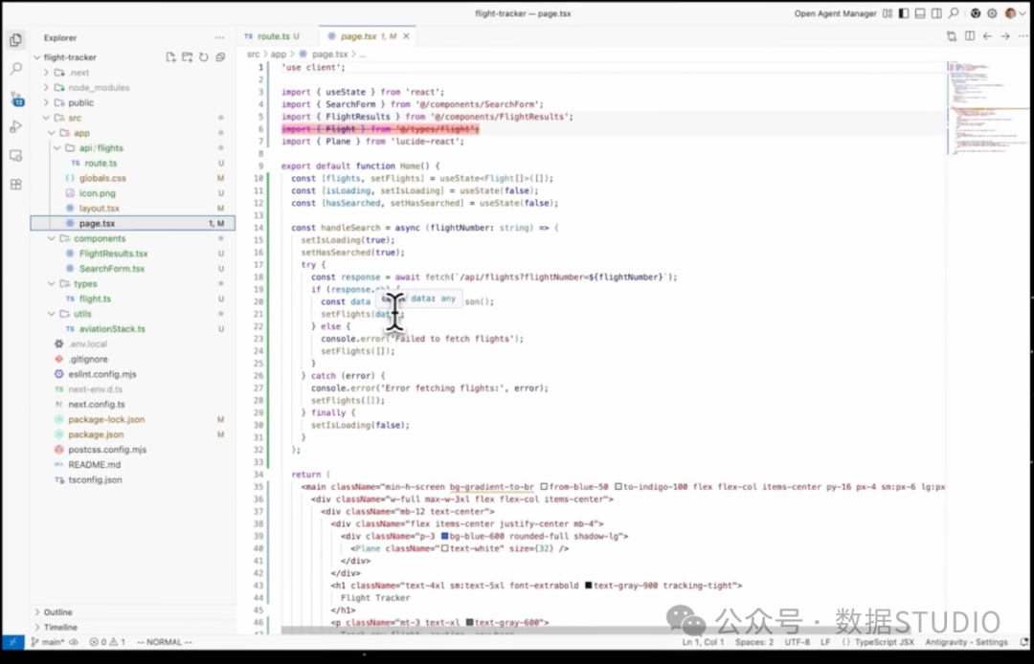Open the Chrome browser icon in title bar
The image size is (1034, 664).
pos(976,13)
